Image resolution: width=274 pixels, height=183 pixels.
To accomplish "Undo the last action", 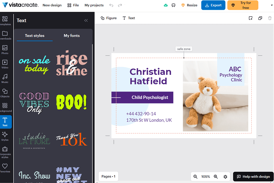I will tap(111, 5).
